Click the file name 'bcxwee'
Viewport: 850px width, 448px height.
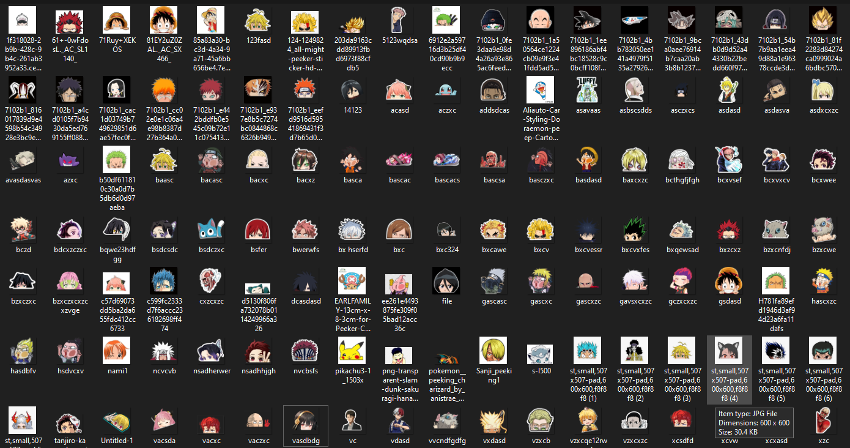click(x=824, y=180)
